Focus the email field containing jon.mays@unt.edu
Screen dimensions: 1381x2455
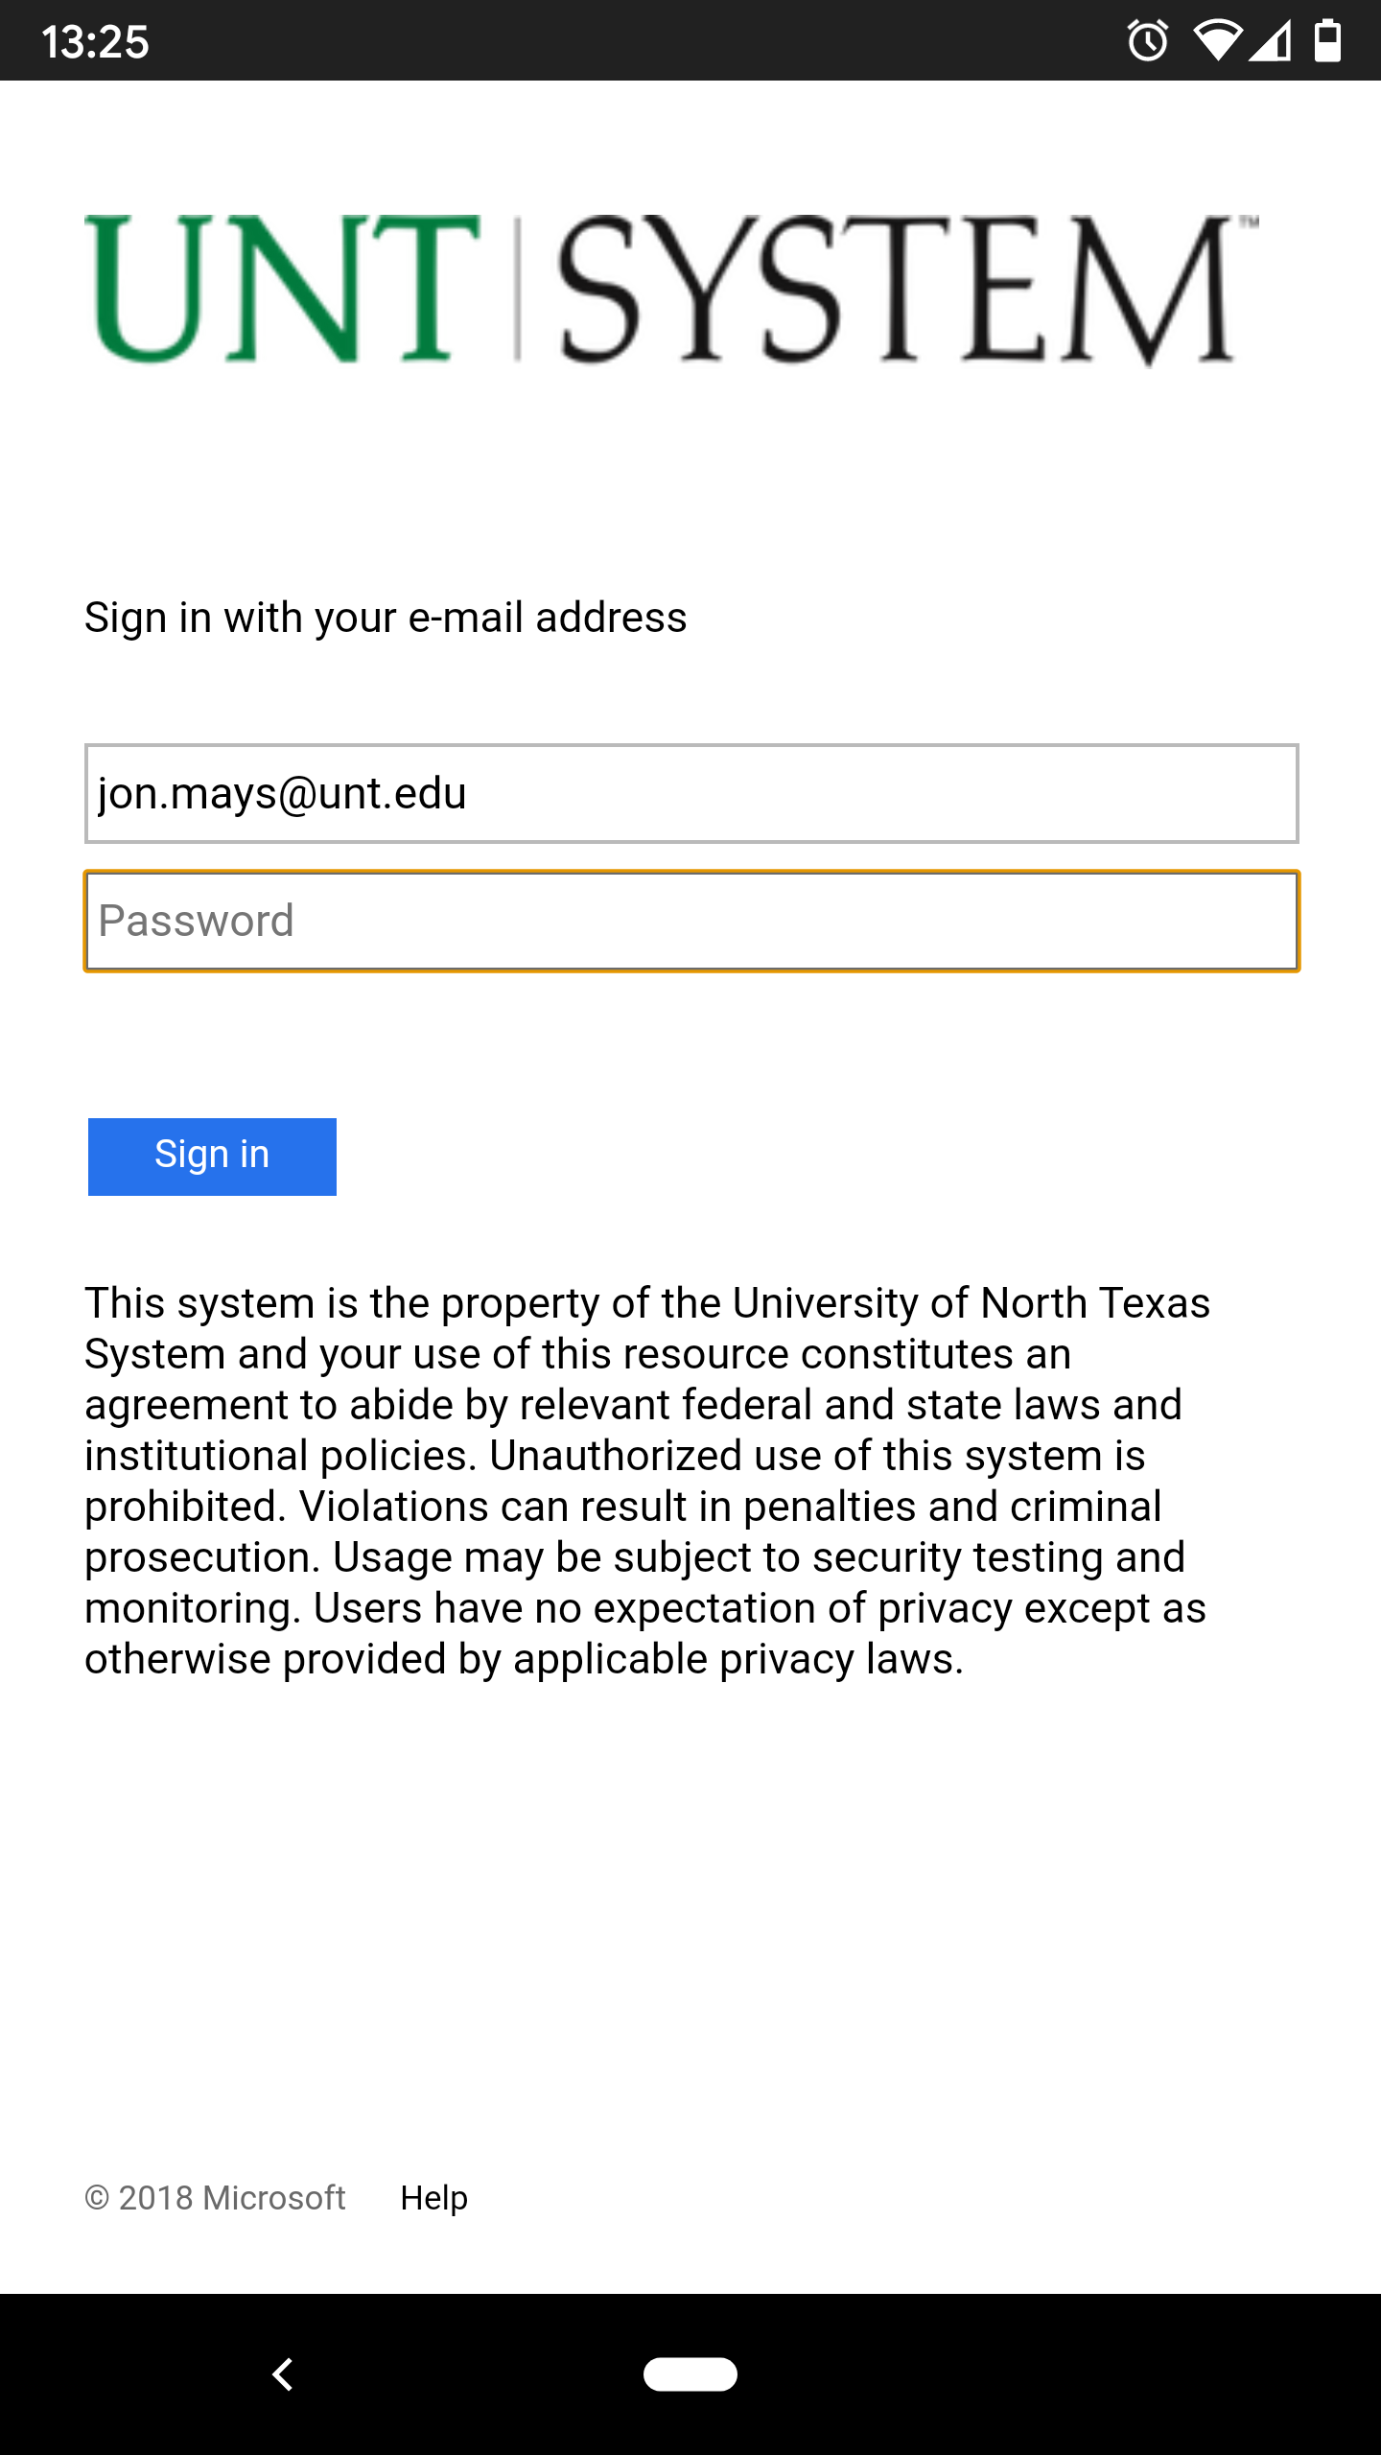click(690, 794)
